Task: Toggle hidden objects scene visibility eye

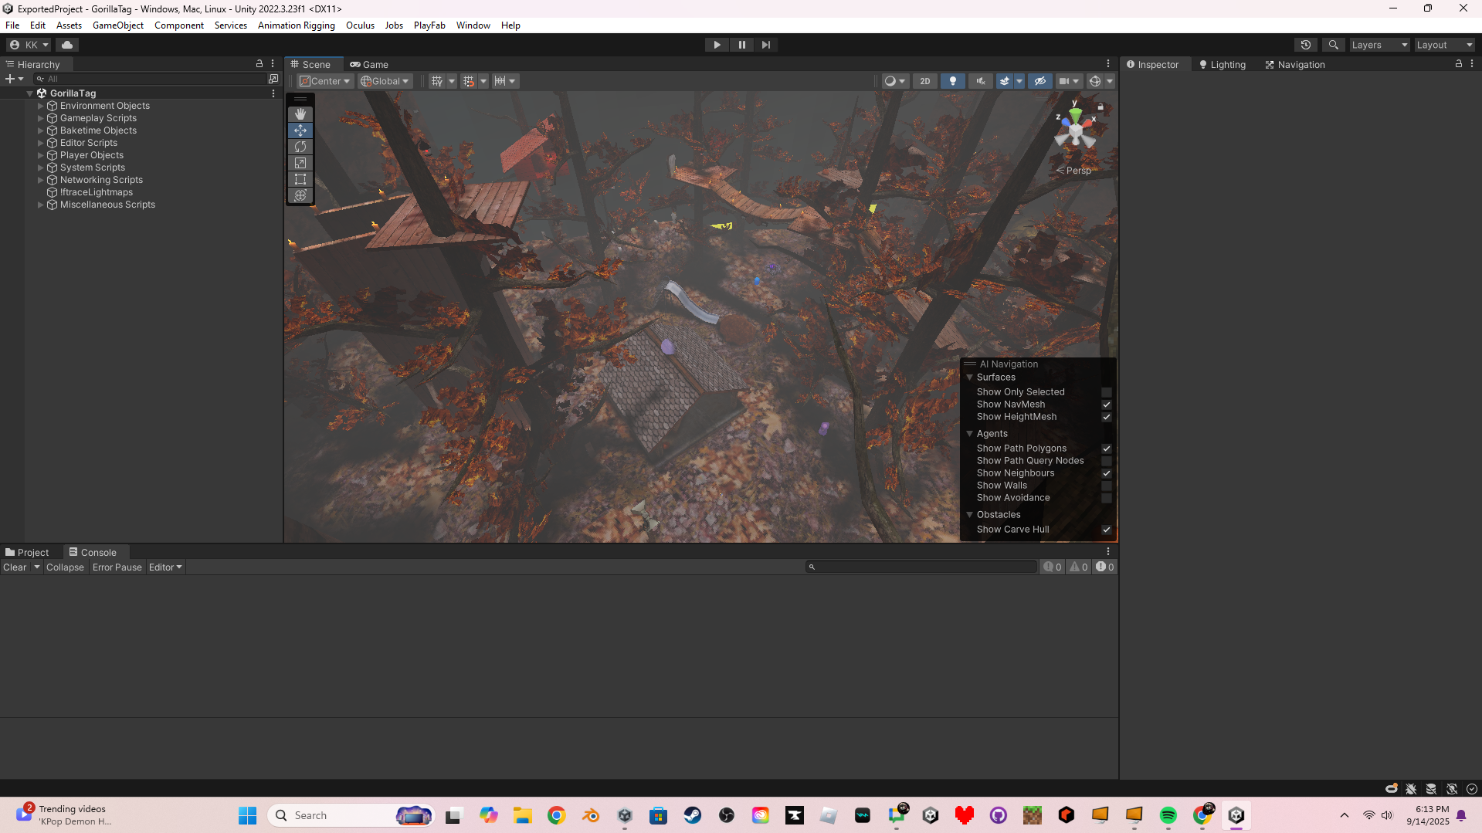Action: coord(1040,81)
